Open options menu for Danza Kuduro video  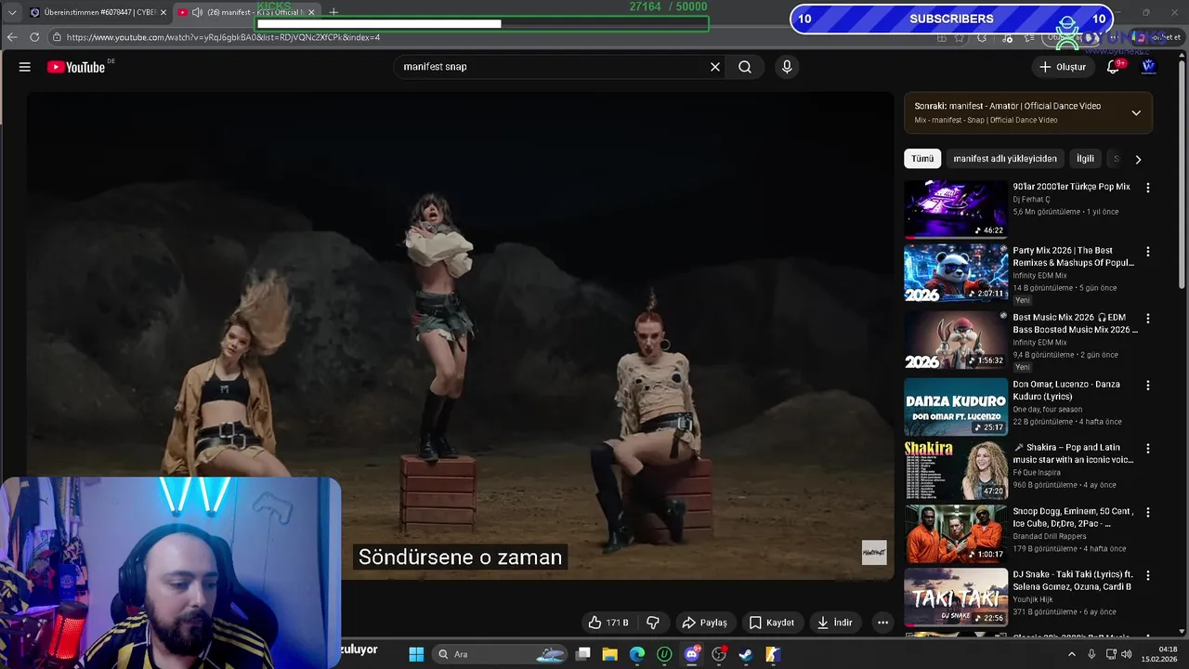[1147, 386]
